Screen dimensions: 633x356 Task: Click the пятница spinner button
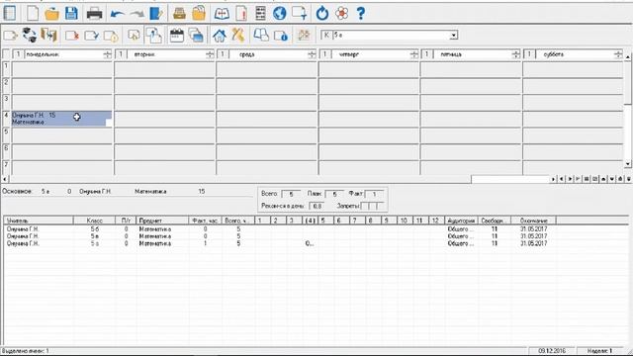(x=515, y=54)
